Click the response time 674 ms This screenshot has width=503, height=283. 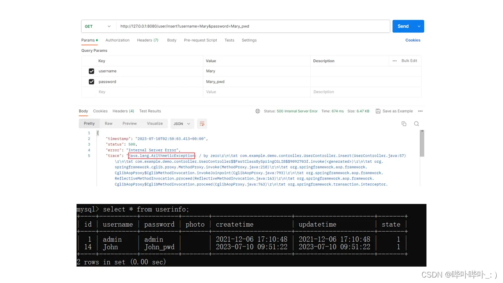pyautogui.click(x=337, y=111)
